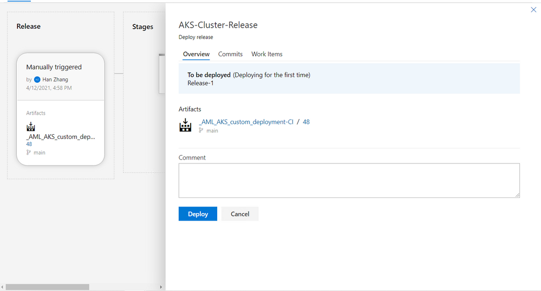
Task: Click branch icon beside main in Release card
Action: click(x=29, y=153)
